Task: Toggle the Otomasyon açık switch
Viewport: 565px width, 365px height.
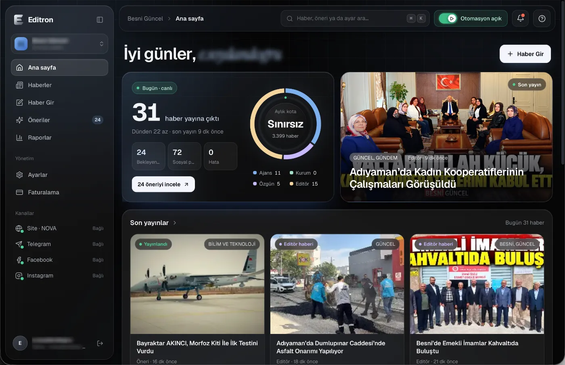Action: coord(448,19)
